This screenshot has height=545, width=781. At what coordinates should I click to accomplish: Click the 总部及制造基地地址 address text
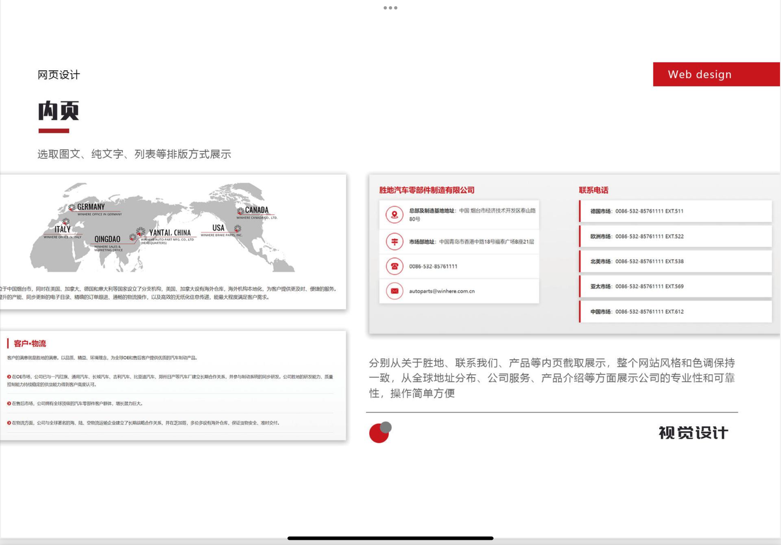[472, 215]
